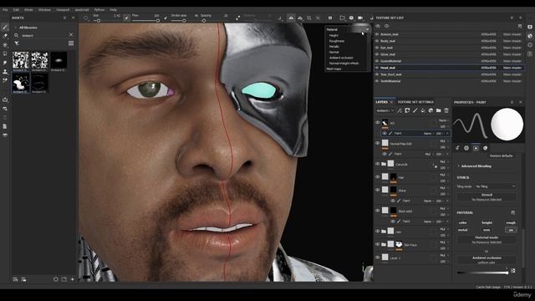Choose Ambient occlusion in channel list
This screenshot has width=535, height=301.
coord(341,58)
